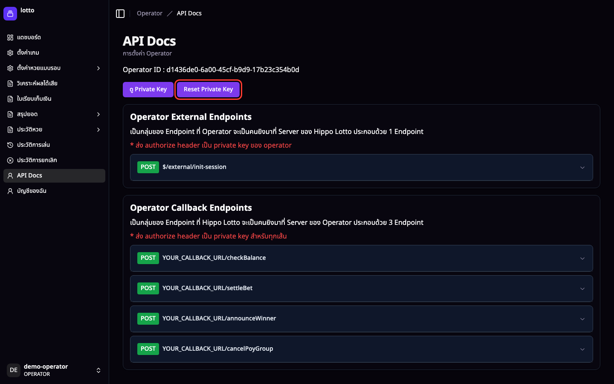
Task: Click the user icon beside API Docs
Action: point(10,176)
